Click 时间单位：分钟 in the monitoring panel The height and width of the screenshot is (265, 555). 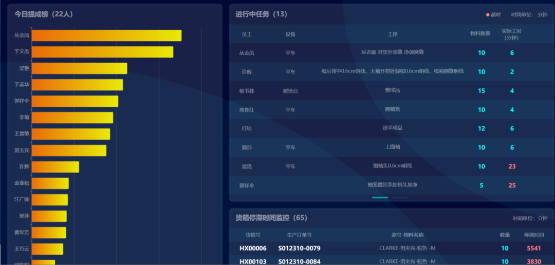(x=530, y=219)
